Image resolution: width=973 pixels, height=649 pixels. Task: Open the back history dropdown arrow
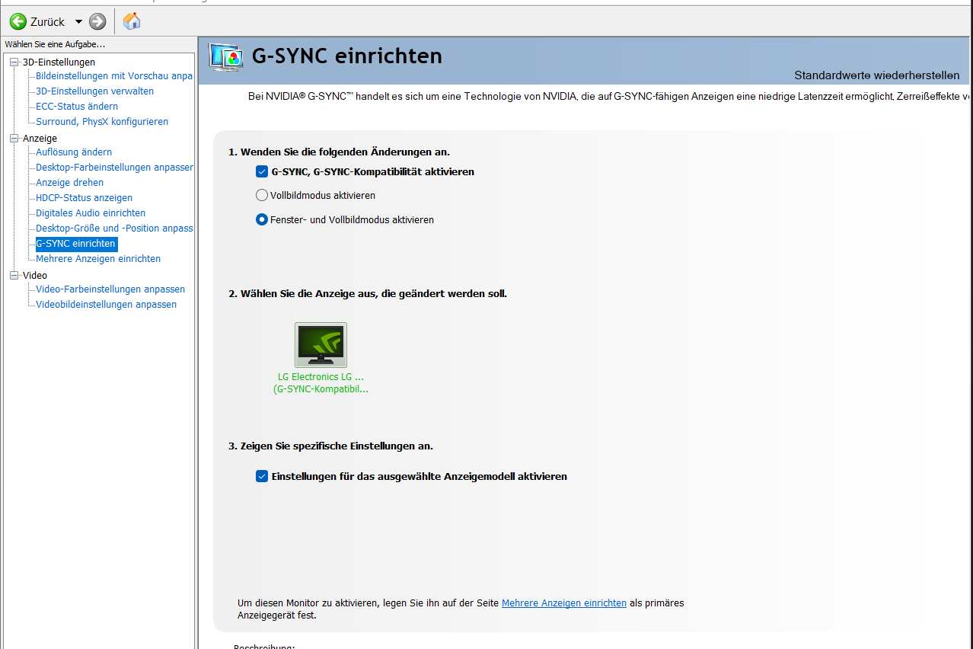78,22
